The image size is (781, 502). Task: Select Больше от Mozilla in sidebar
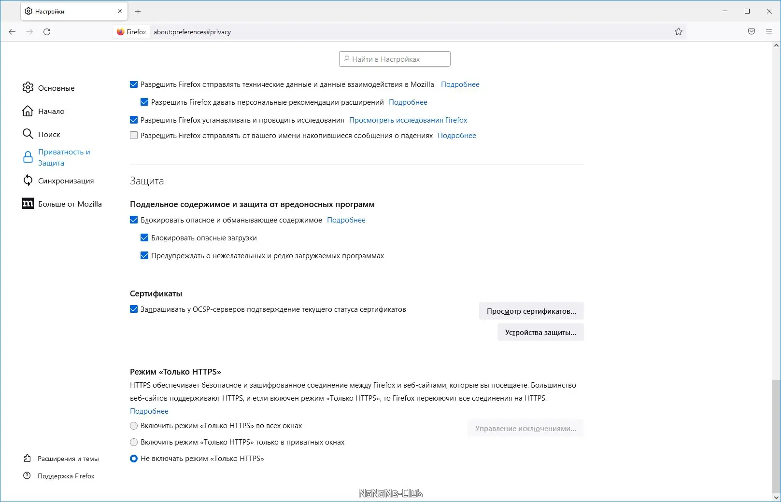(x=70, y=204)
